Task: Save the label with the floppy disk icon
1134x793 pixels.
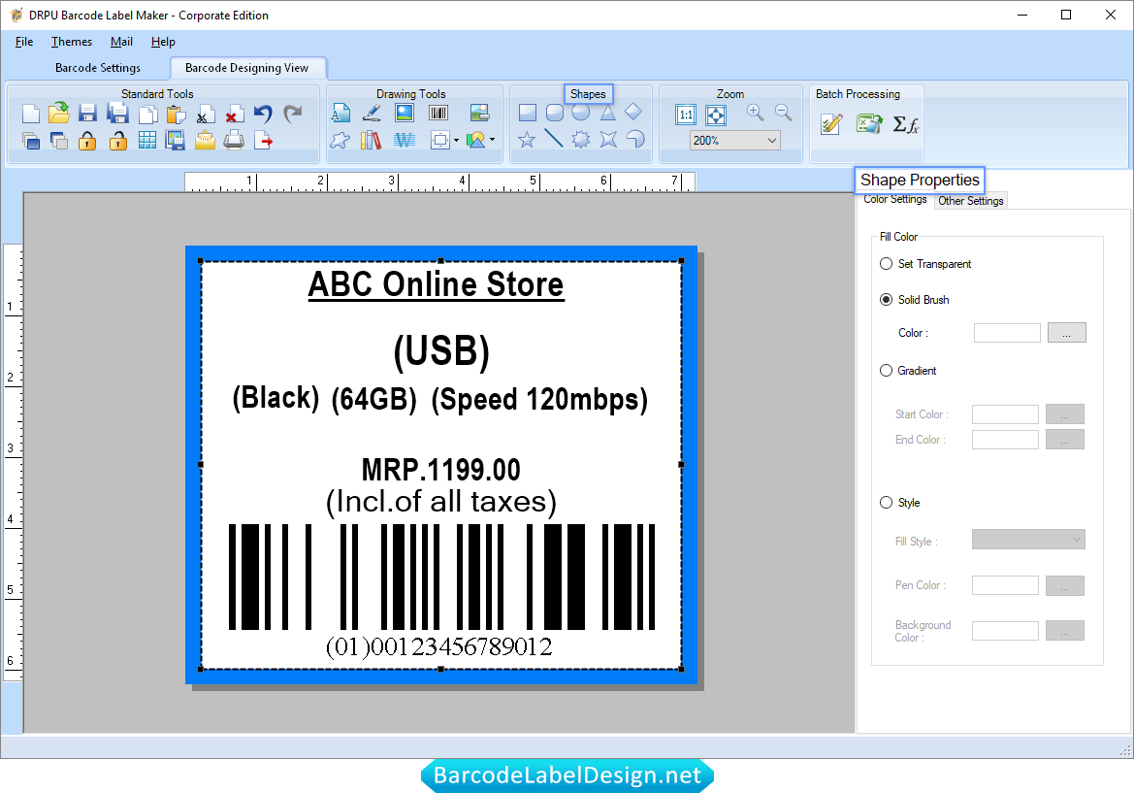Action: 87,113
